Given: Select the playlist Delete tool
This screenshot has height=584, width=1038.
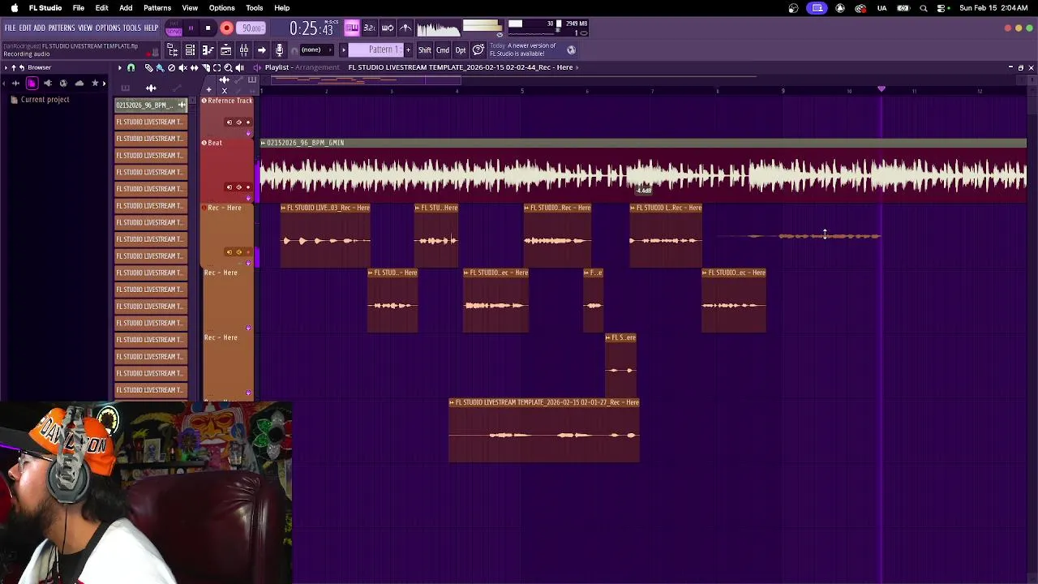Looking at the screenshot, I should [171, 68].
